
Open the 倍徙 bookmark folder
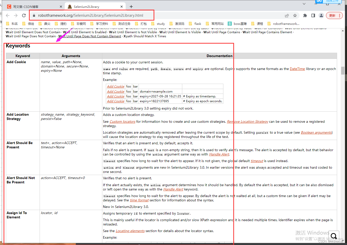coord(28,24)
